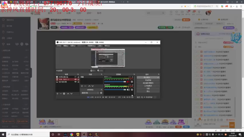This screenshot has width=244, height=137.
Task: Open the Edit menu in OBS
Action: click(x=66, y=46)
